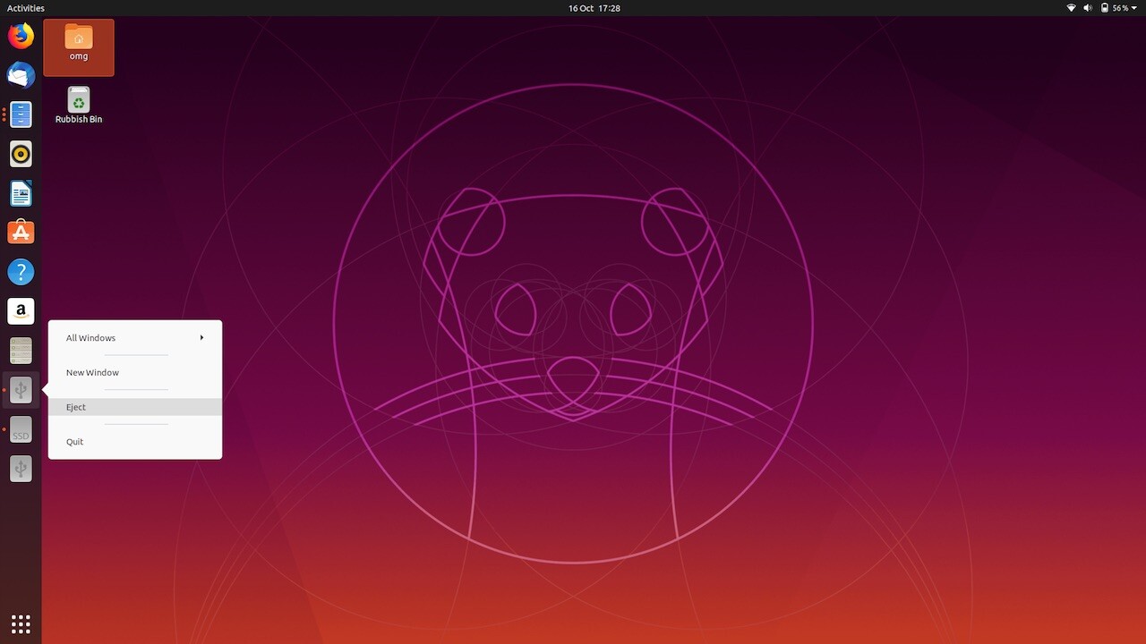Open the SSD drive icon in dock

[21, 429]
